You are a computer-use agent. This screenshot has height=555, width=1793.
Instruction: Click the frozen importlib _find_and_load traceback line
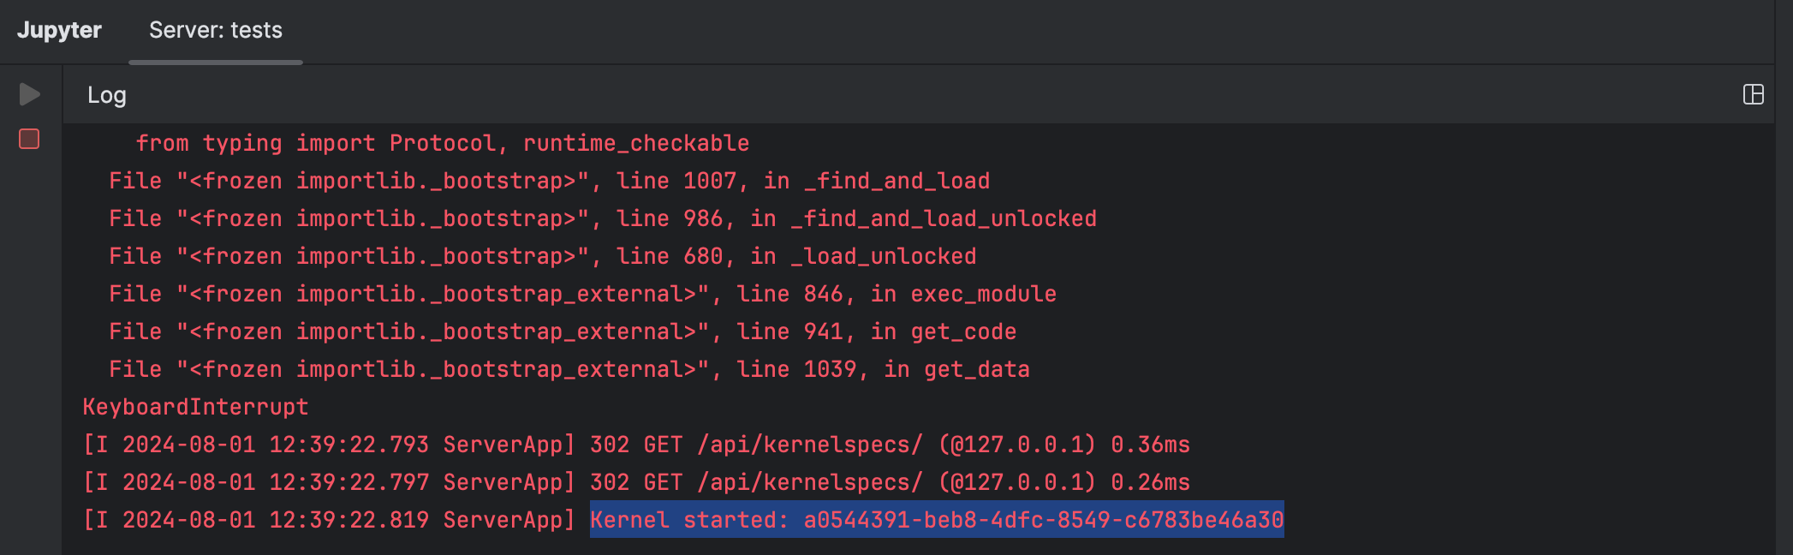tap(548, 181)
